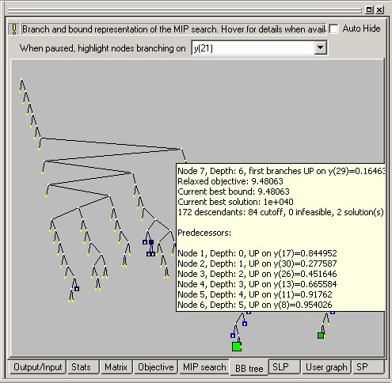392x383 pixels.
Task: Close the BB tree panel
Action: [379, 9]
